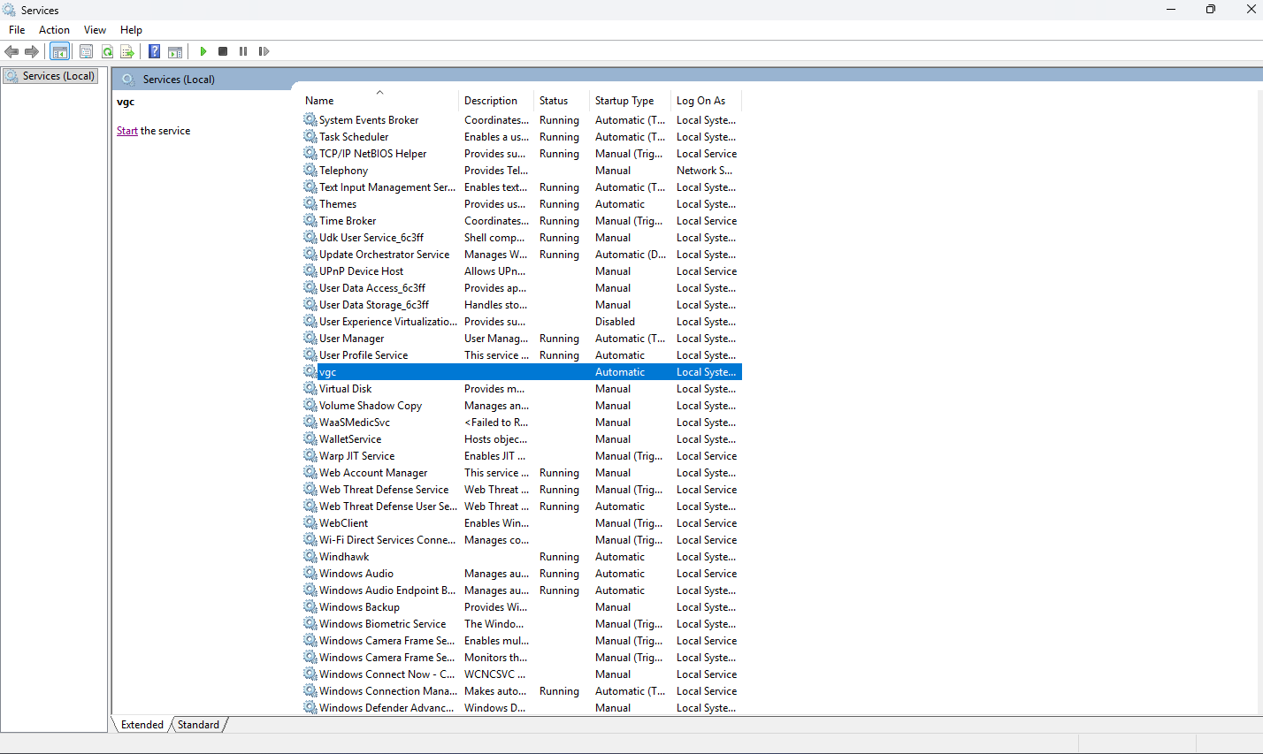The image size is (1263, 754).
Task: Switch to the Standard tab
Action: point(198,725)
